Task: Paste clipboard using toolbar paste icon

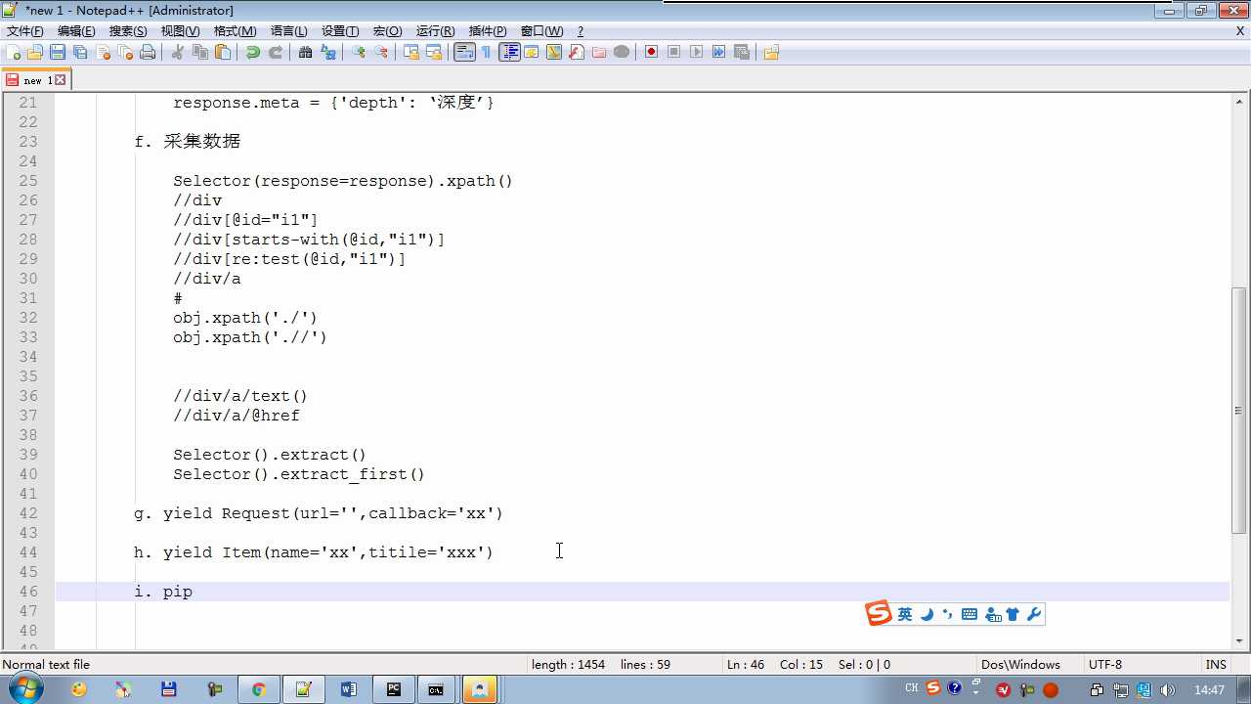Action: 223,53
